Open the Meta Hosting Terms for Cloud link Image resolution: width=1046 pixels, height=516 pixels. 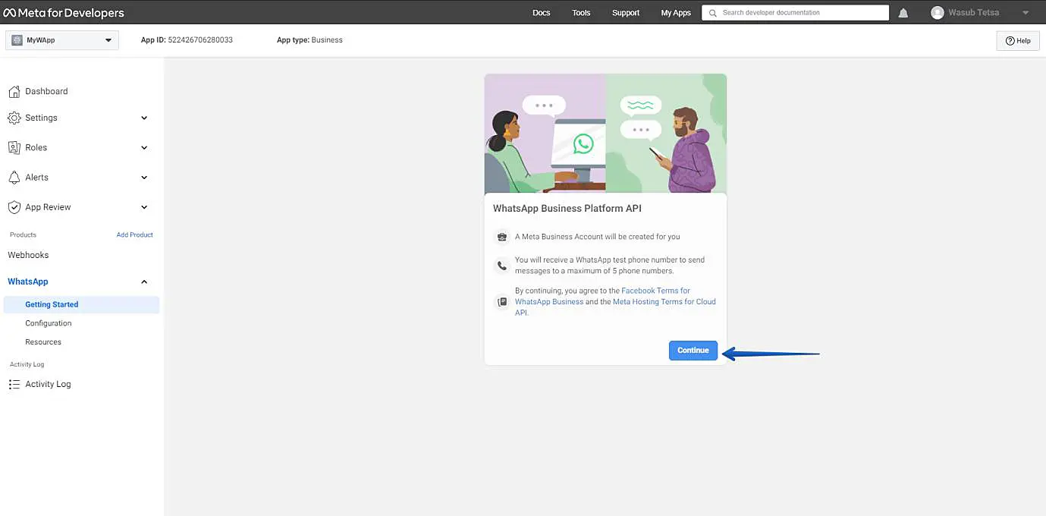(x=664, y=302)
